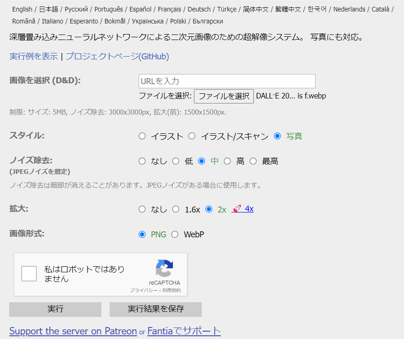Screen dimensions: 404x339
Task: Click the 実行例を表示 link
Action: point(33,56)
